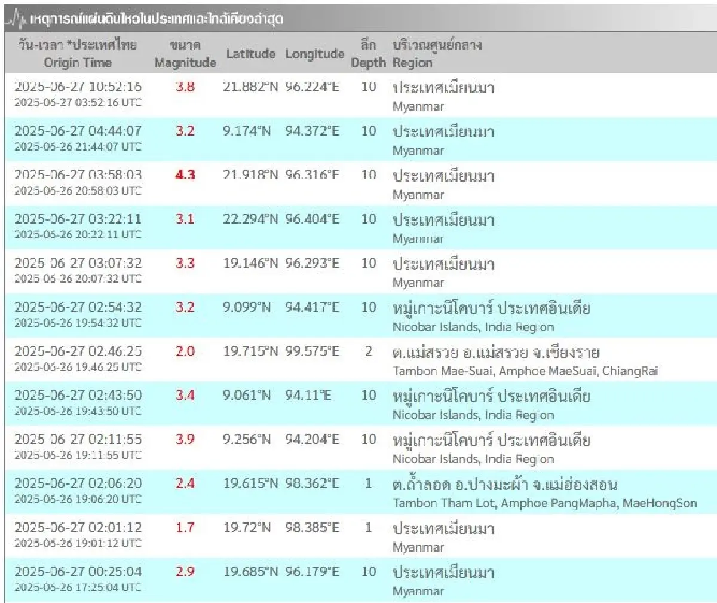Sort the table by the Magnitude column header

pos(185,54)
